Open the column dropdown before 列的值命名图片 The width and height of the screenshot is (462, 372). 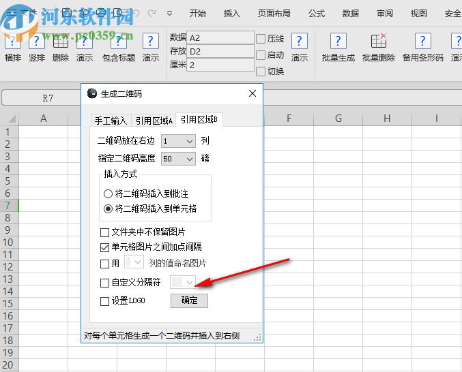[134, 262]
